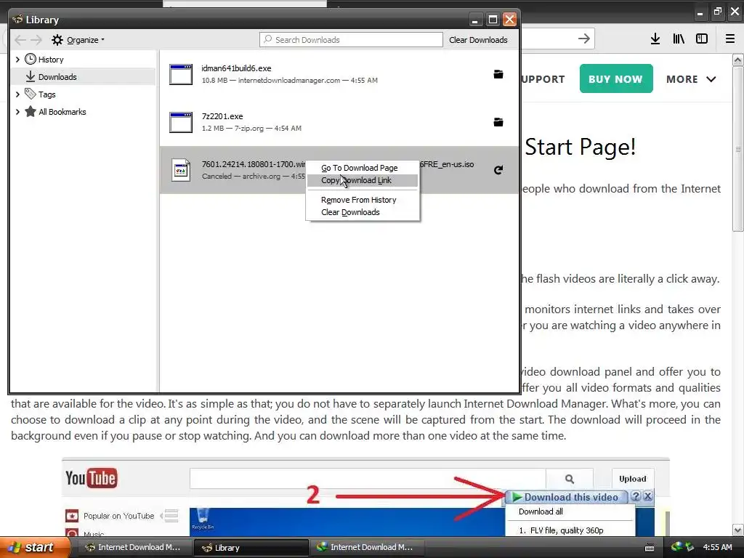Expand the History tree node
The height and width of the screenshot is (558, 744).
pos(17,60)
